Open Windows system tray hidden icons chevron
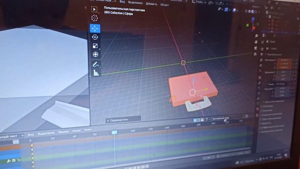The height and width of the screenshot is (169, 300). point(257,160)
